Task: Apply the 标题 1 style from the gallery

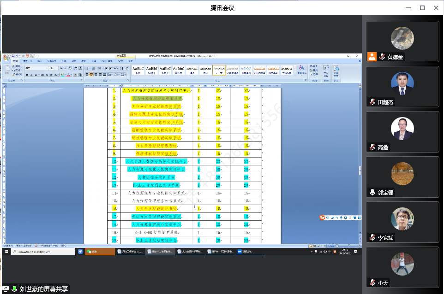Action: click(151, 70)
